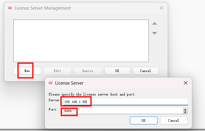Confirm with OK in License Server Management
The height and width of the screenshot is (131, 205).
pos(117,71)
